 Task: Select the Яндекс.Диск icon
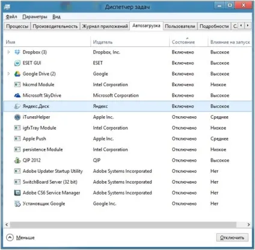coord(17,106)
